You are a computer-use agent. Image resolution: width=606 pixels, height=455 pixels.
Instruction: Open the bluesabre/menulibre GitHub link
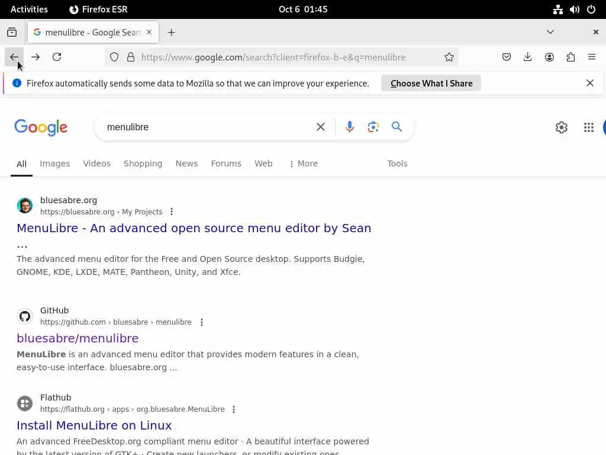[x=78, y=338]
